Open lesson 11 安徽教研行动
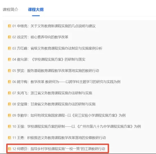This screenshot has width=156, height=154. click(59, 138)
